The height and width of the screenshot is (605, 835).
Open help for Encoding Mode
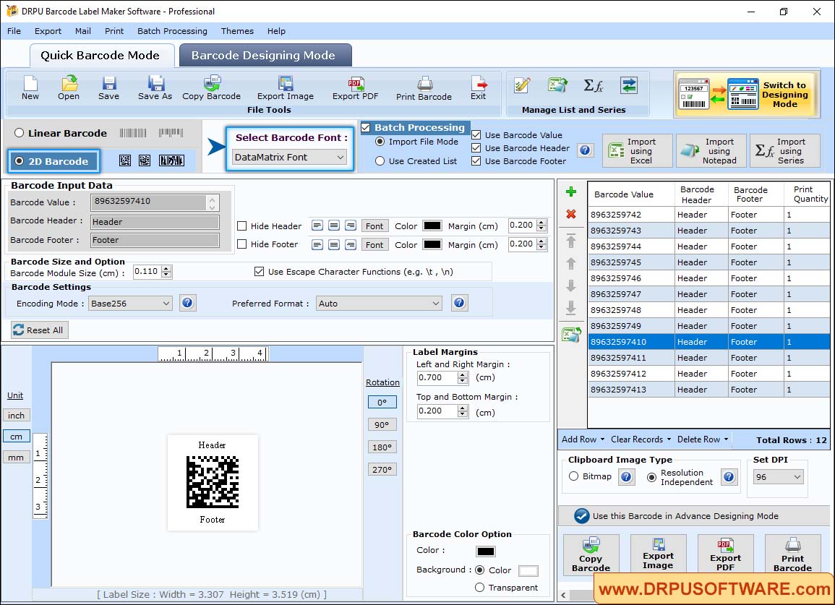(x=187, y=303)
